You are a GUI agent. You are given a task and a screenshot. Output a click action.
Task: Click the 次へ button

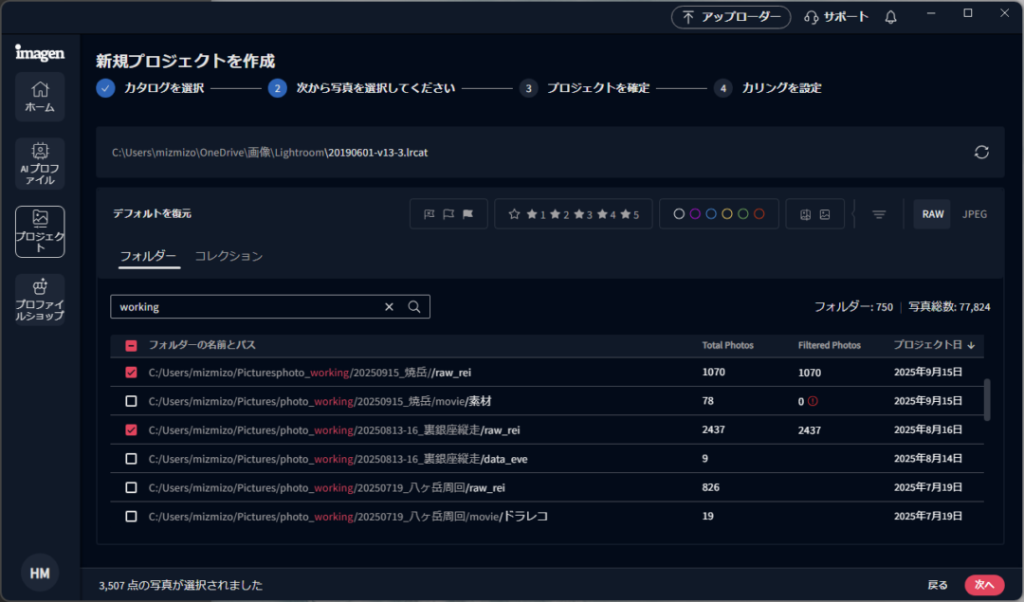(x=984, y=585)
